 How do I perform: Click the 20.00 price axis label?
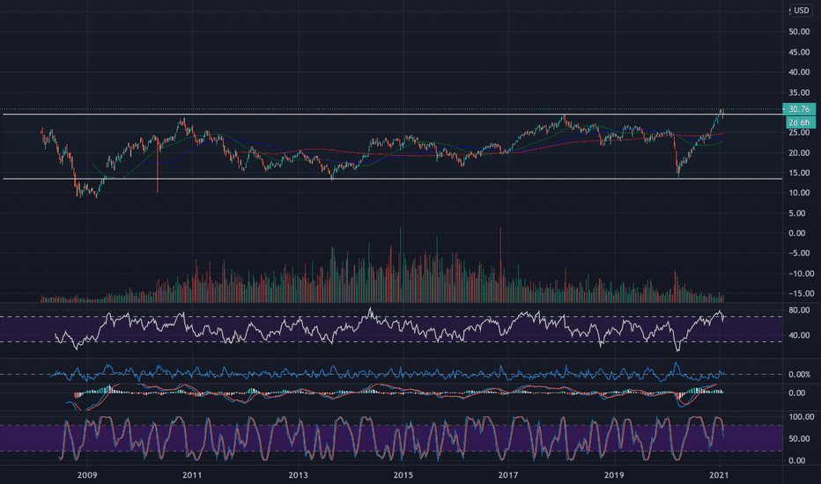799,153
